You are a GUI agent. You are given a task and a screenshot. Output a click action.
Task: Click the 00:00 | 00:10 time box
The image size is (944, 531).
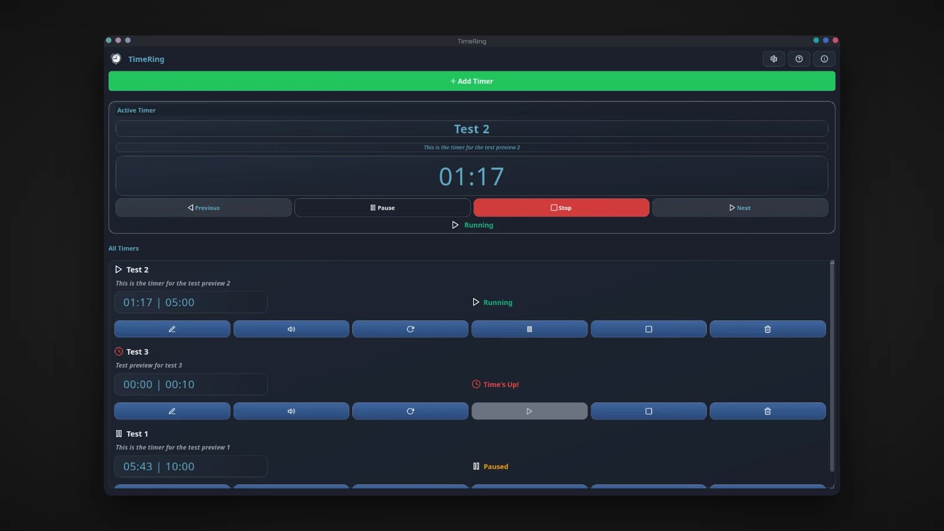click(x=191, y=384)
